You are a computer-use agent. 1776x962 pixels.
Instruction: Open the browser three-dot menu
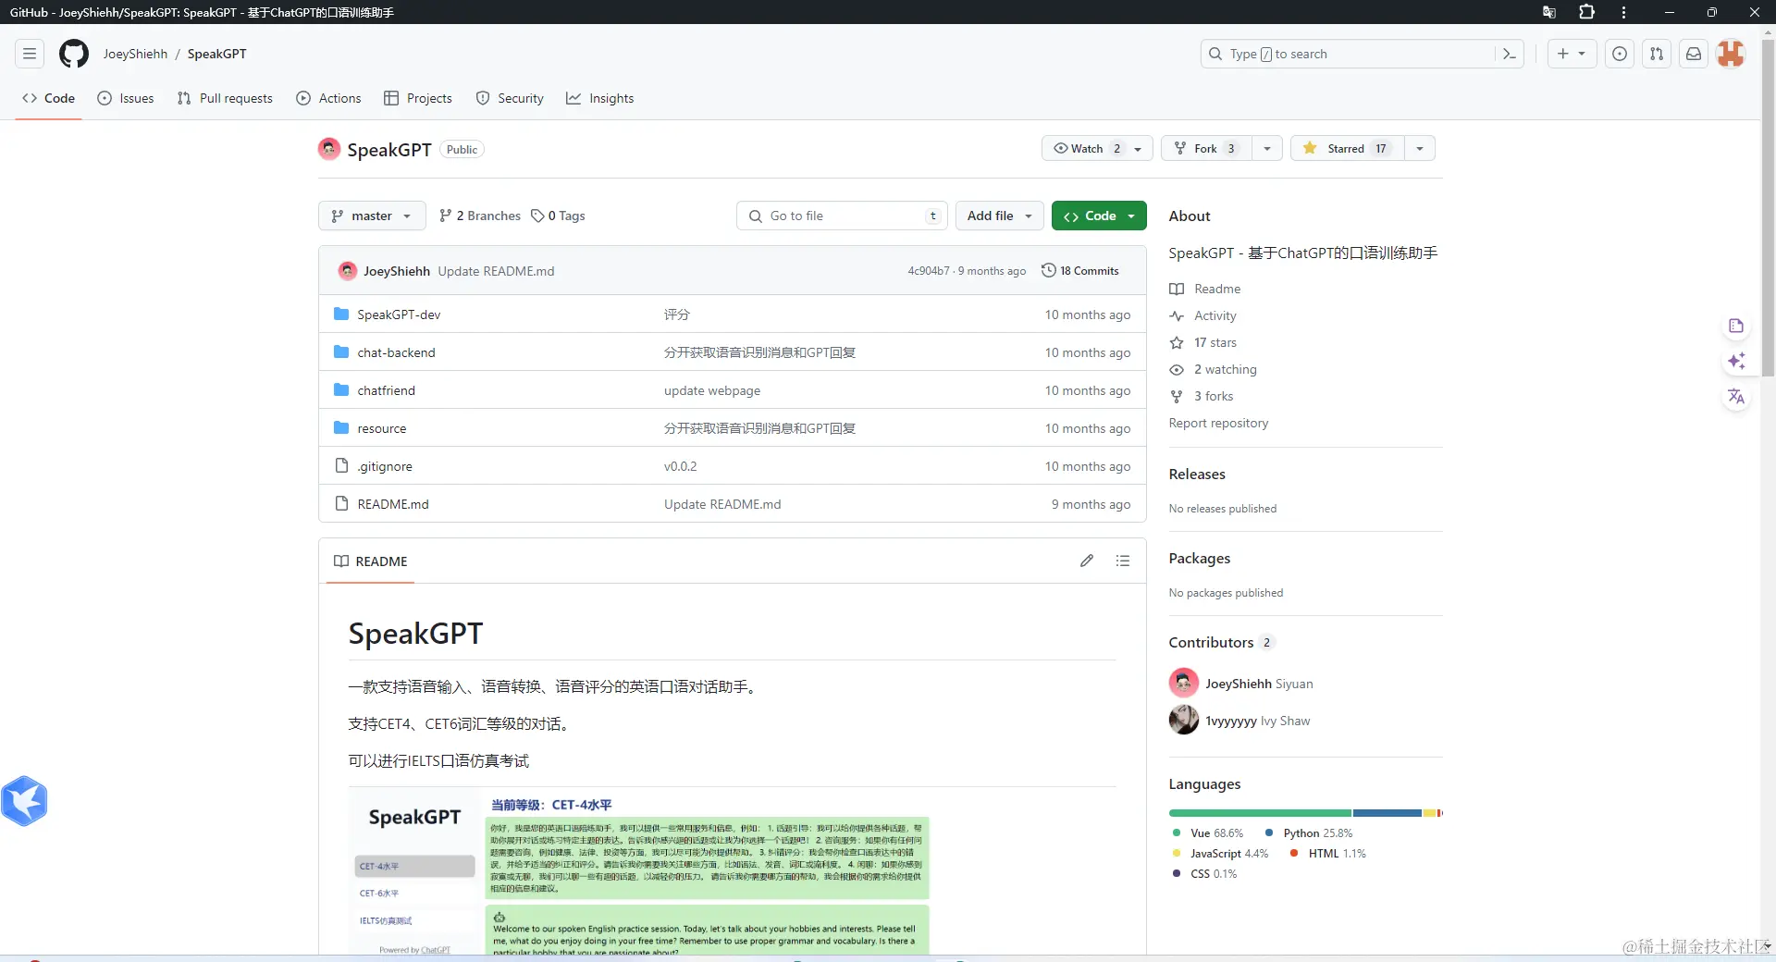click(x=1623, y=12)
